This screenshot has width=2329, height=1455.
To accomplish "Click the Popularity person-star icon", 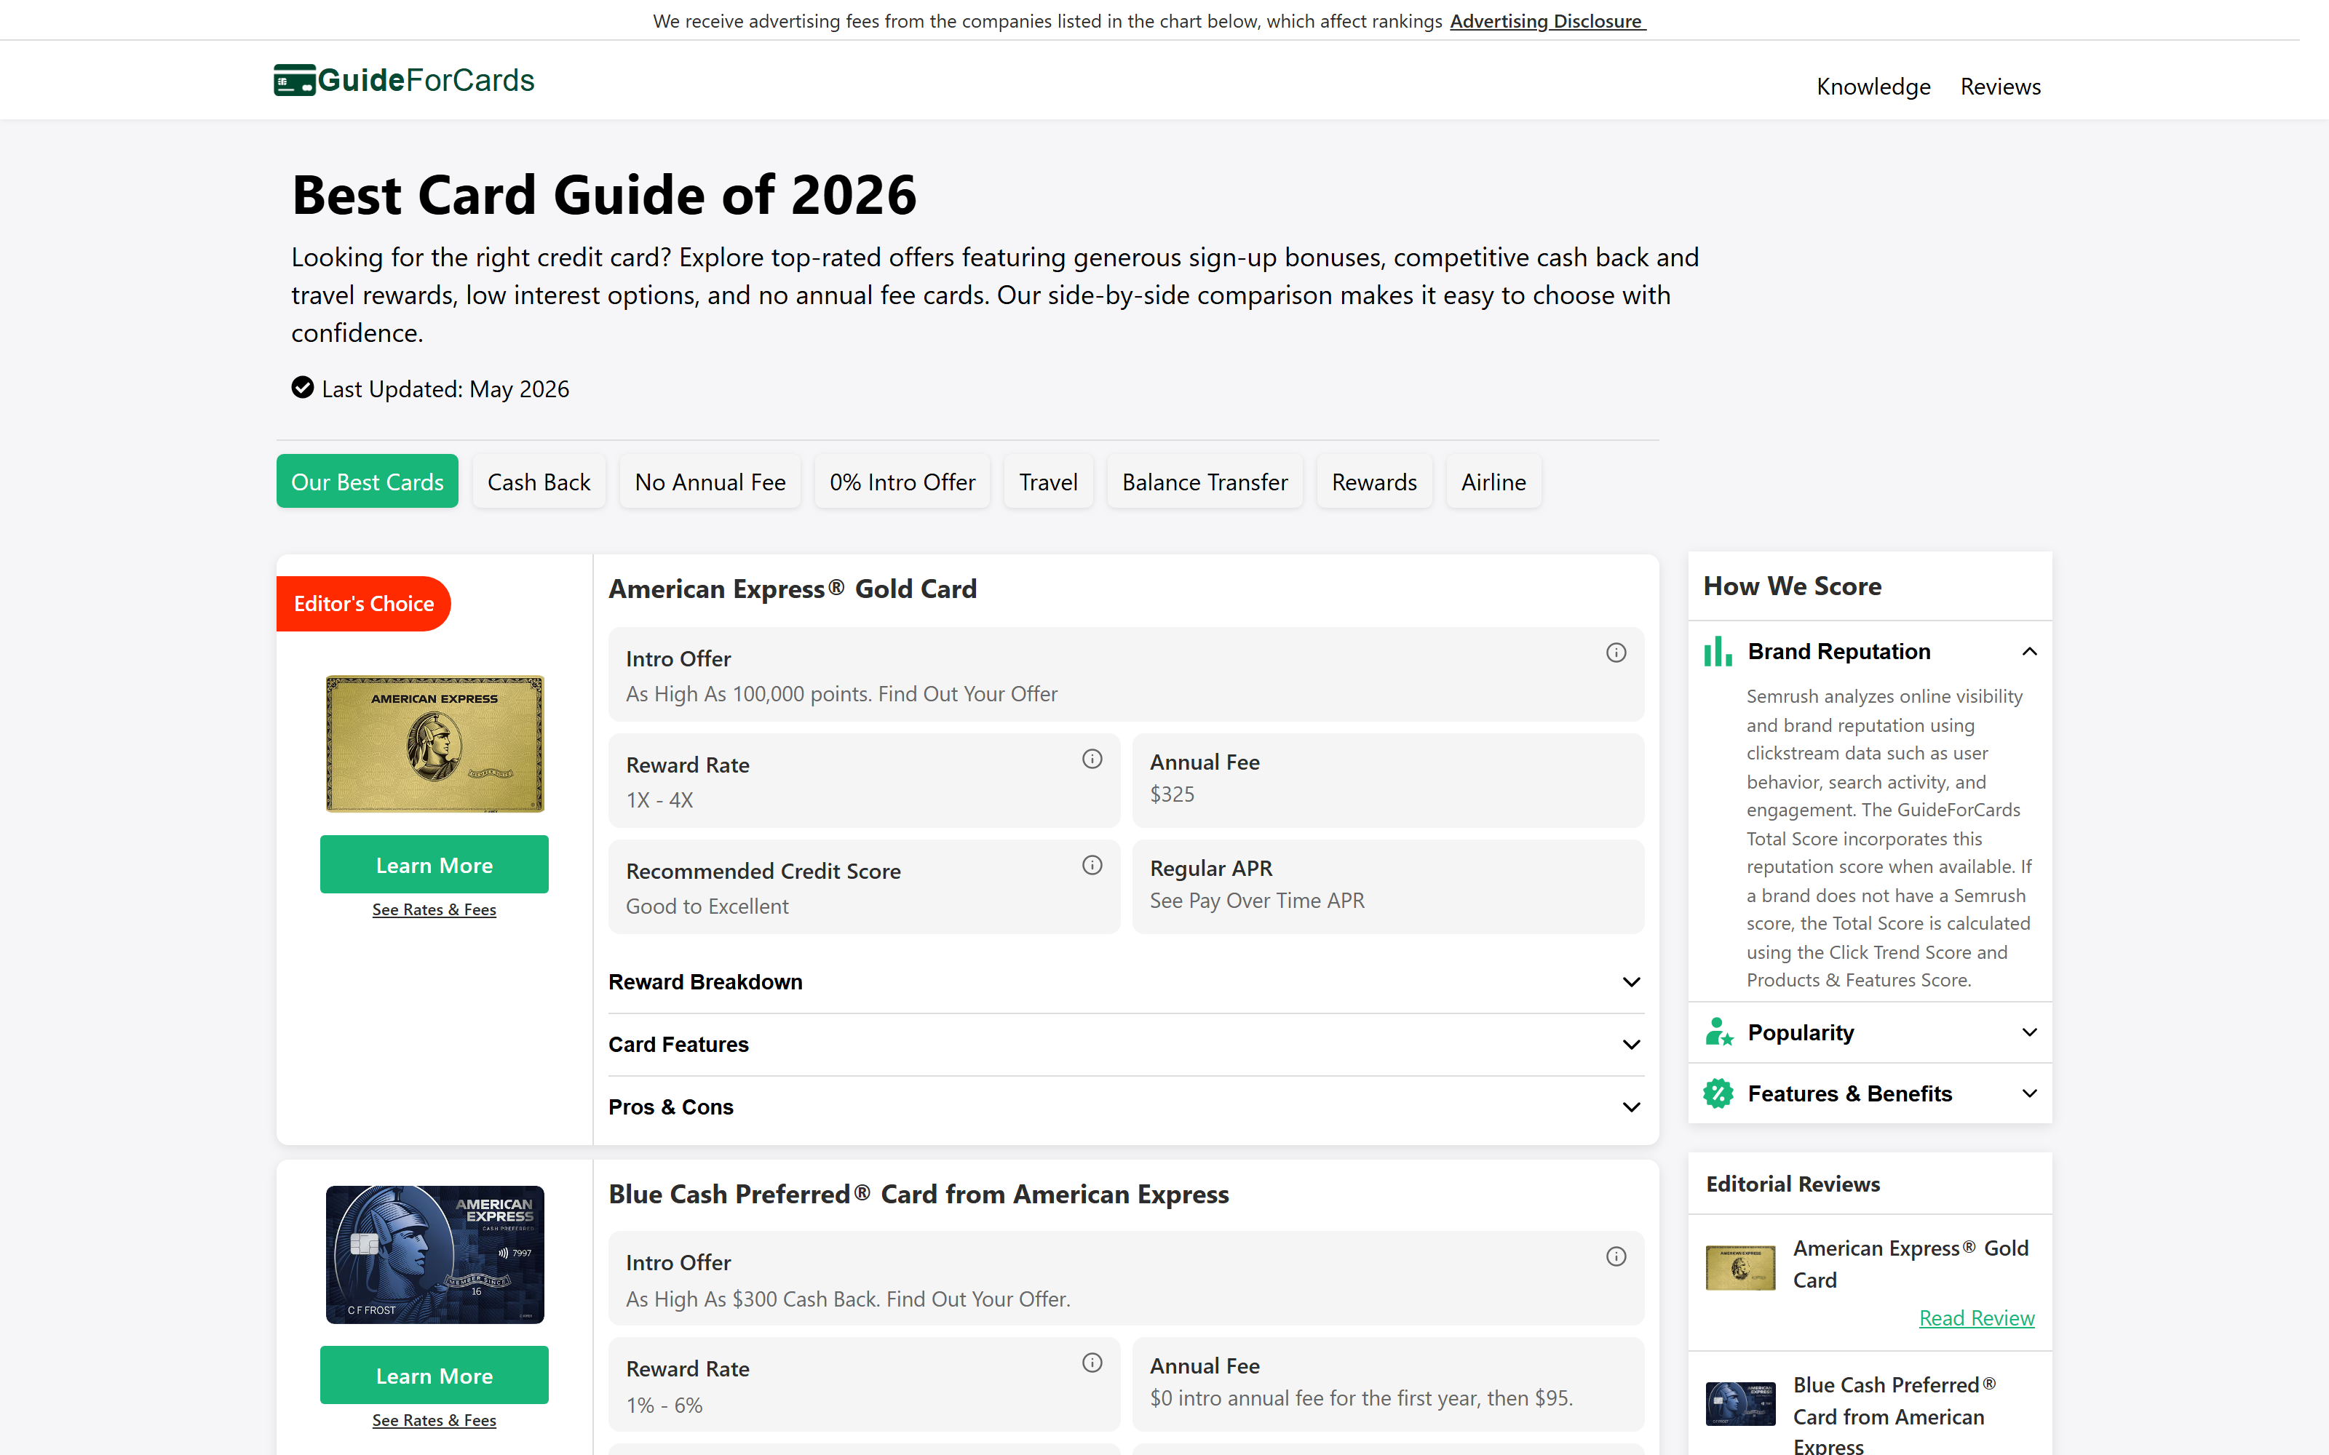I will (1718, 1032).
